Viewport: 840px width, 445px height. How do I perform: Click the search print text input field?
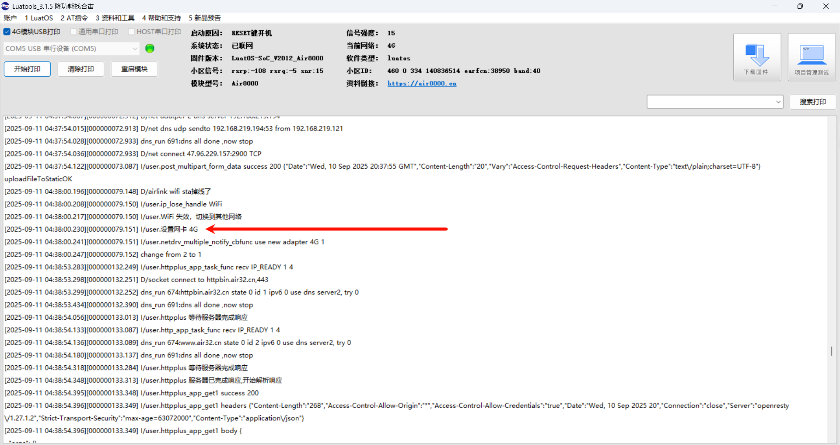710,102
